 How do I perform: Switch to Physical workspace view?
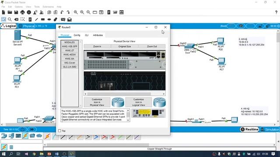[x=27, y=26]
